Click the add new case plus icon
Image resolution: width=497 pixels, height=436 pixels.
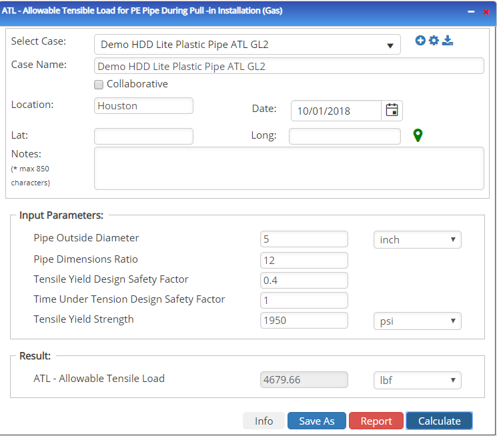420,41
